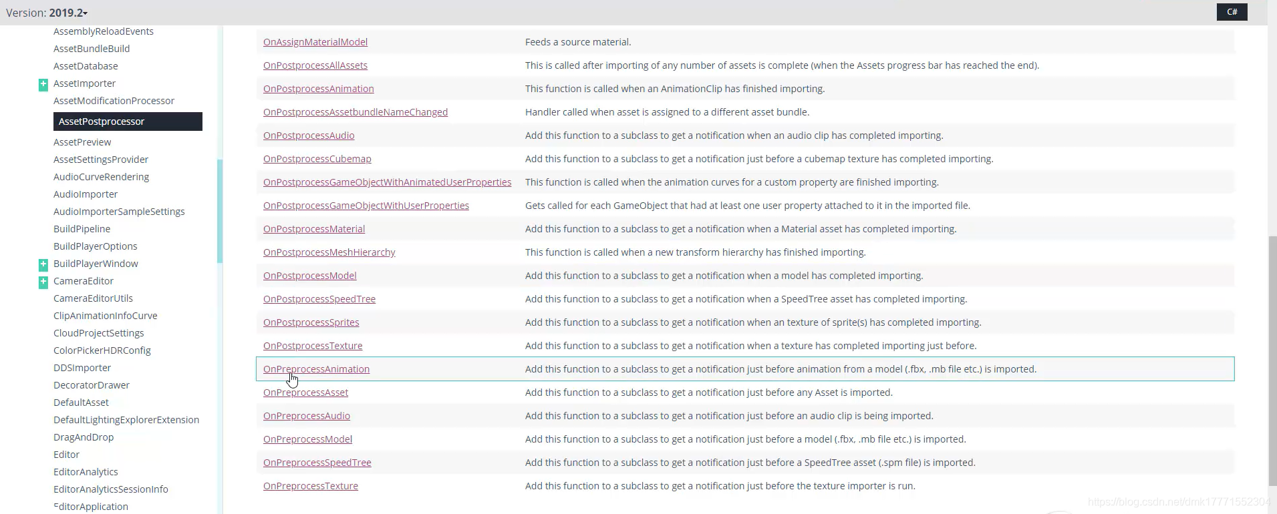
Task: Open the OnPreprocessAnimation link
Action: (316, 369)
